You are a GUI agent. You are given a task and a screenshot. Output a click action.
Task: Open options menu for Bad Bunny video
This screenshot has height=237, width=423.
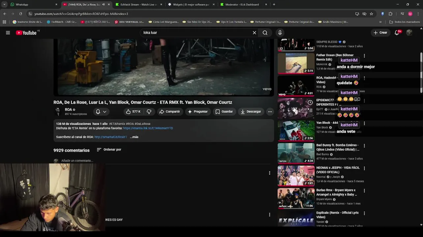pos(364,145)
